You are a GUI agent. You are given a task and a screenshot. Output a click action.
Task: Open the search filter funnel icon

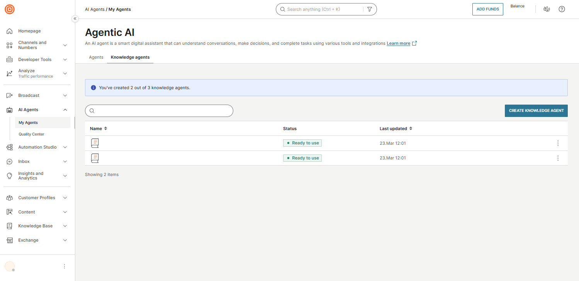[369, 9]
